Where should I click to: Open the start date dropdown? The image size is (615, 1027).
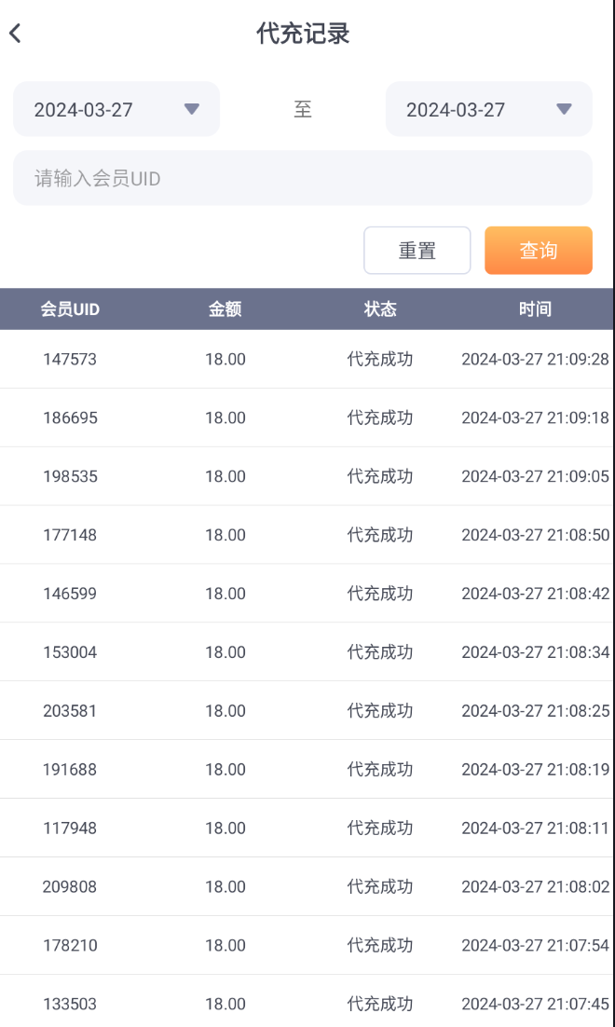click(x=116, y=109)
